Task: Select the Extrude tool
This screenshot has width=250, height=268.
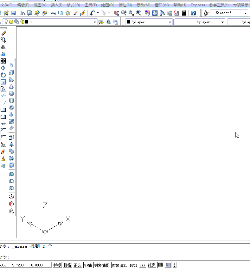Action: 11,137
